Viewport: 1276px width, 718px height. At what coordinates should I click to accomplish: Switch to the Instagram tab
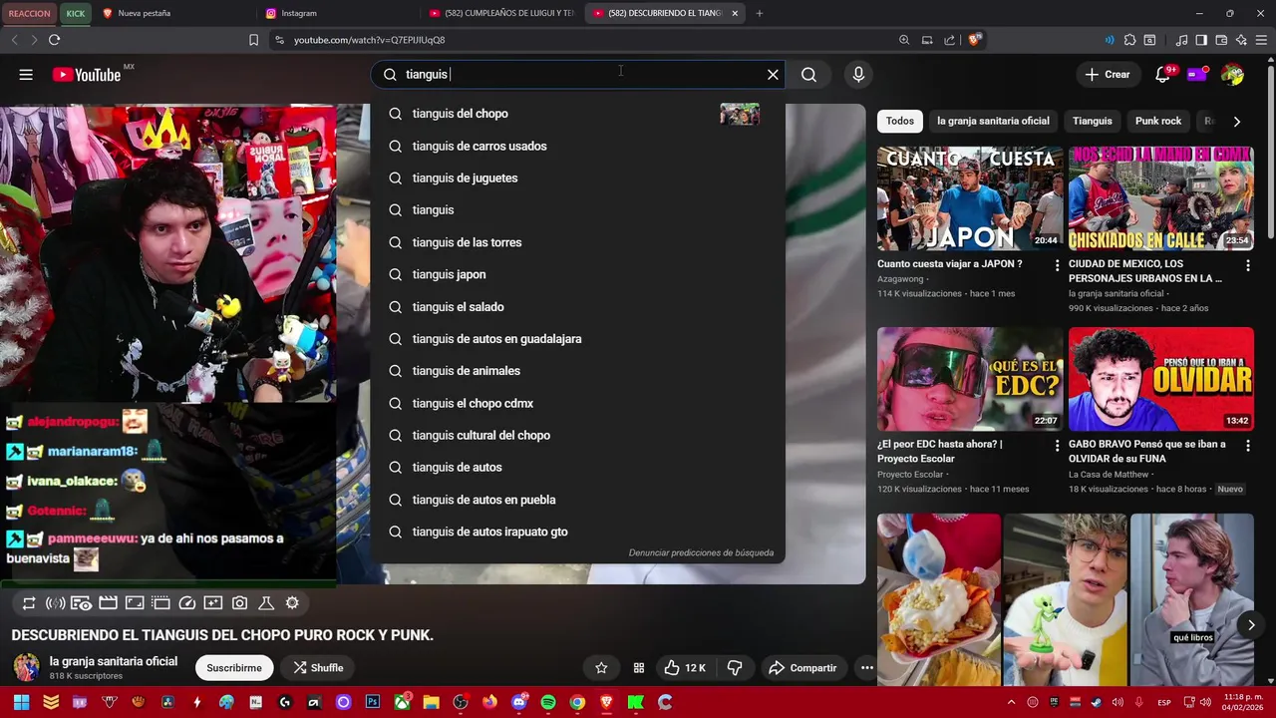coord(337,13)
